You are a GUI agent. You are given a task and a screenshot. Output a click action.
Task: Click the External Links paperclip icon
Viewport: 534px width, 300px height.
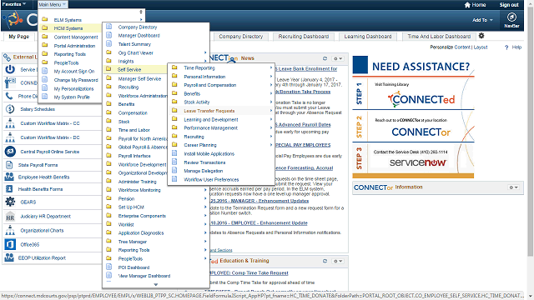(7, 57)
